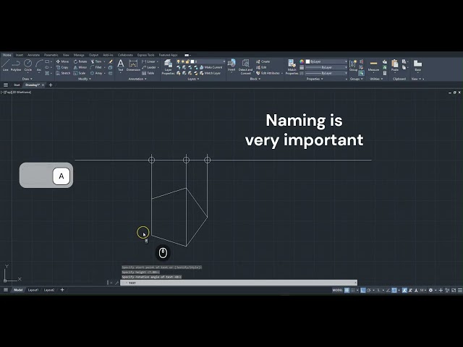This screenshot has width=463, height=347.
Task: Toggle drawing grid display in status bar
Action: (347, 291)
